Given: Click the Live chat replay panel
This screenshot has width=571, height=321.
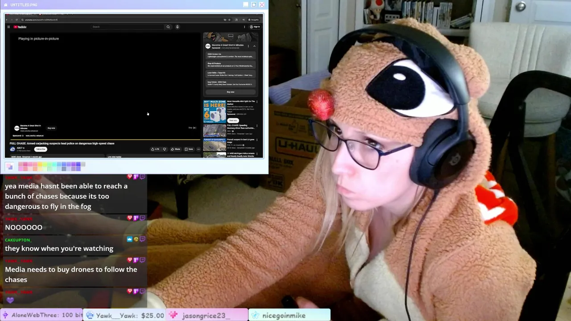Looking at the screenshot, I should (154, 156).
